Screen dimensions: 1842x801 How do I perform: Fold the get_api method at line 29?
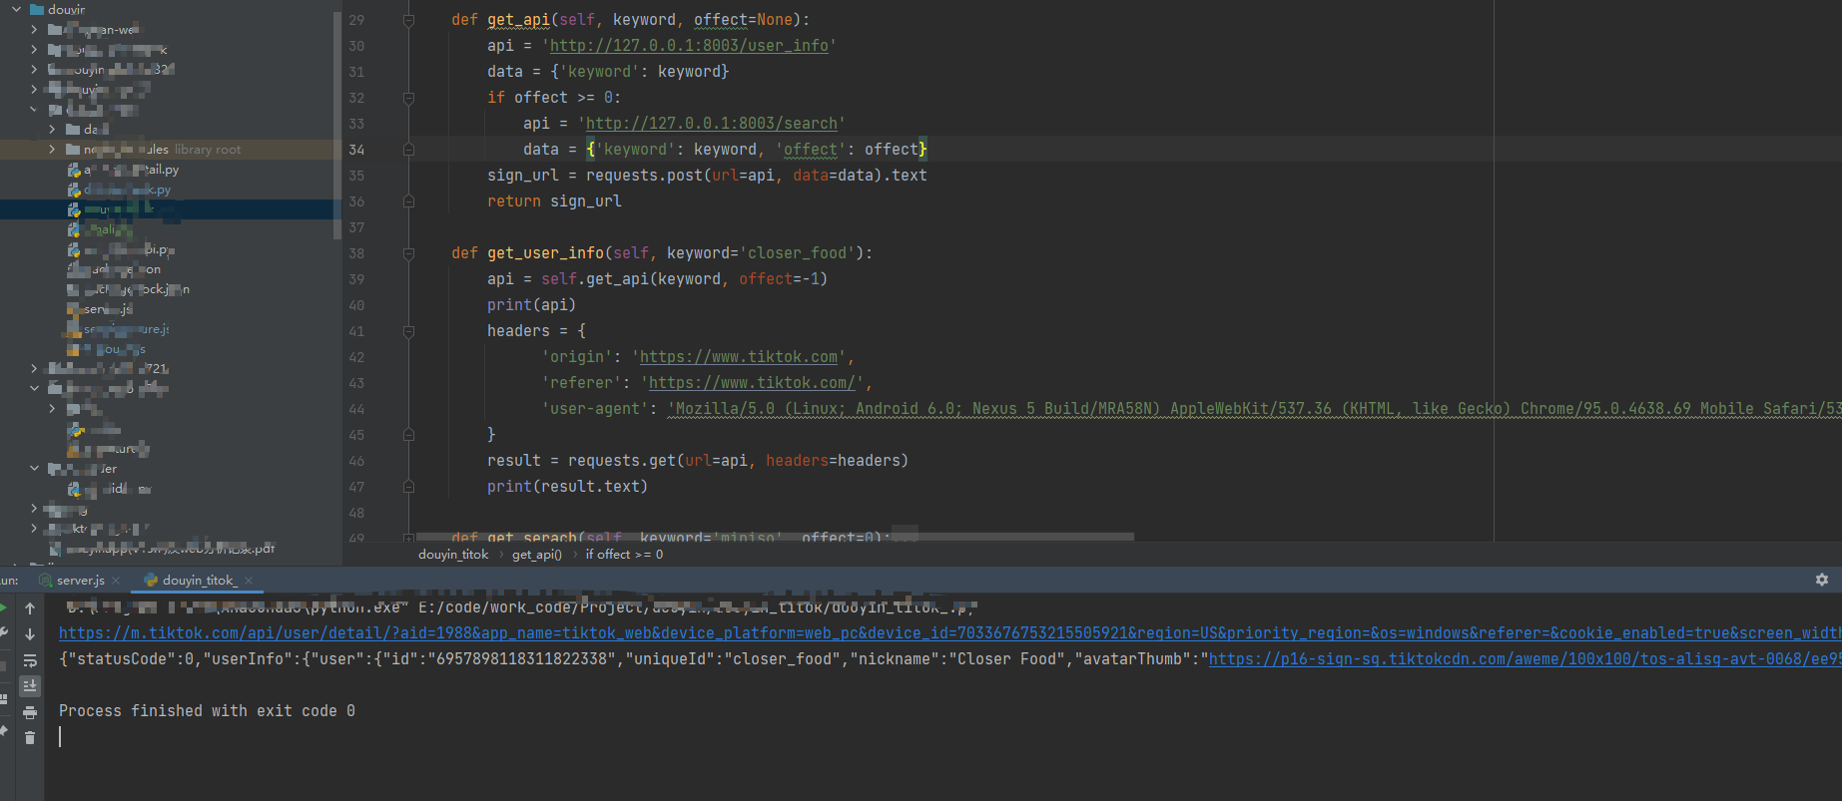(x=408, y=20)
